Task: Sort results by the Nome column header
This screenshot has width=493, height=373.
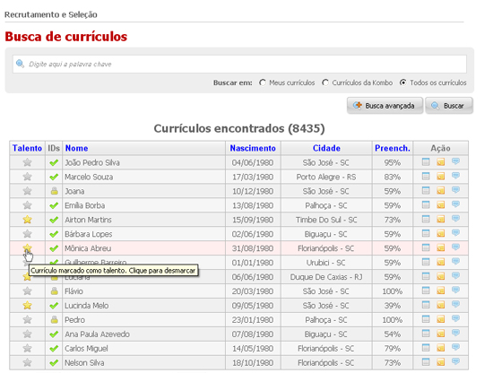Action: tap(76, 148)
